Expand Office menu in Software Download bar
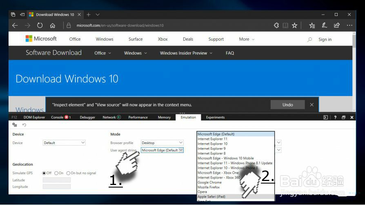365x205 pixels. tap(102, 53)
